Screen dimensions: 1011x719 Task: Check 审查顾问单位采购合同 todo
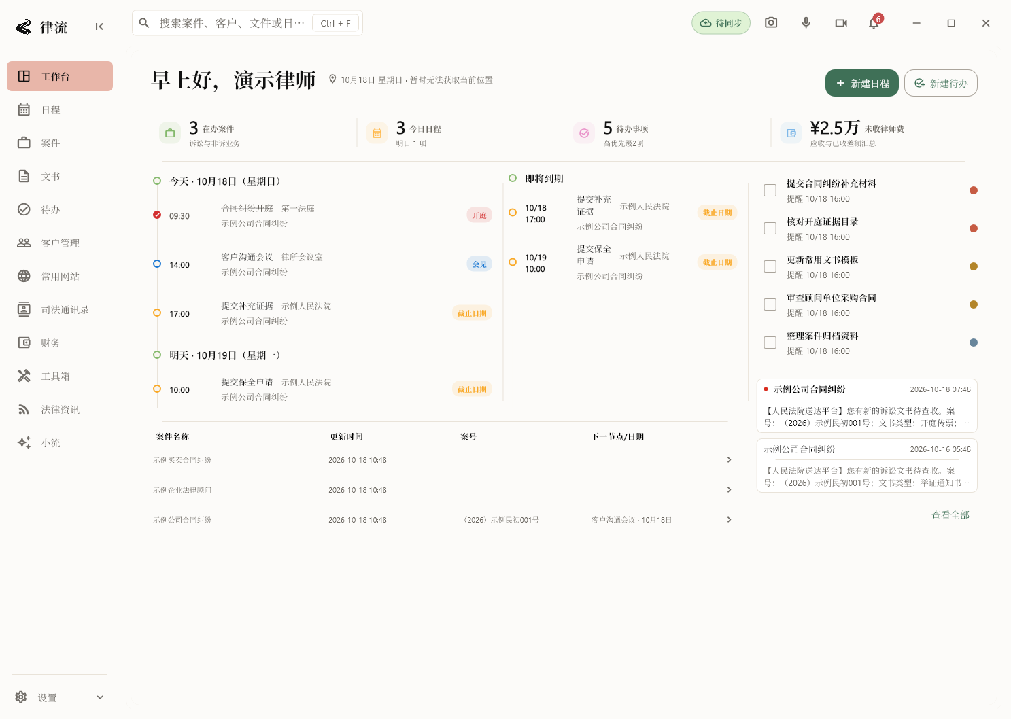click(x=770, y=304)
